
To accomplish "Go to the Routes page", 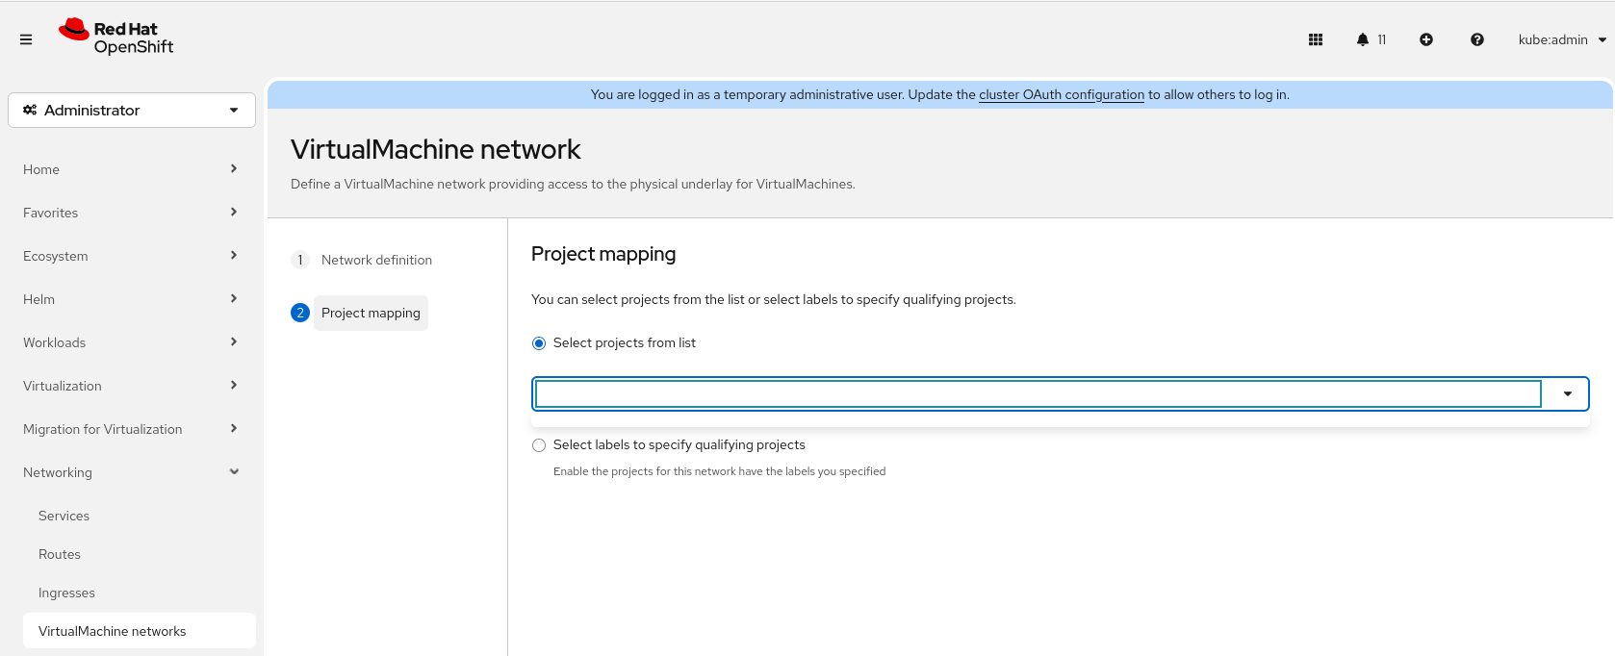I will 60,554.
